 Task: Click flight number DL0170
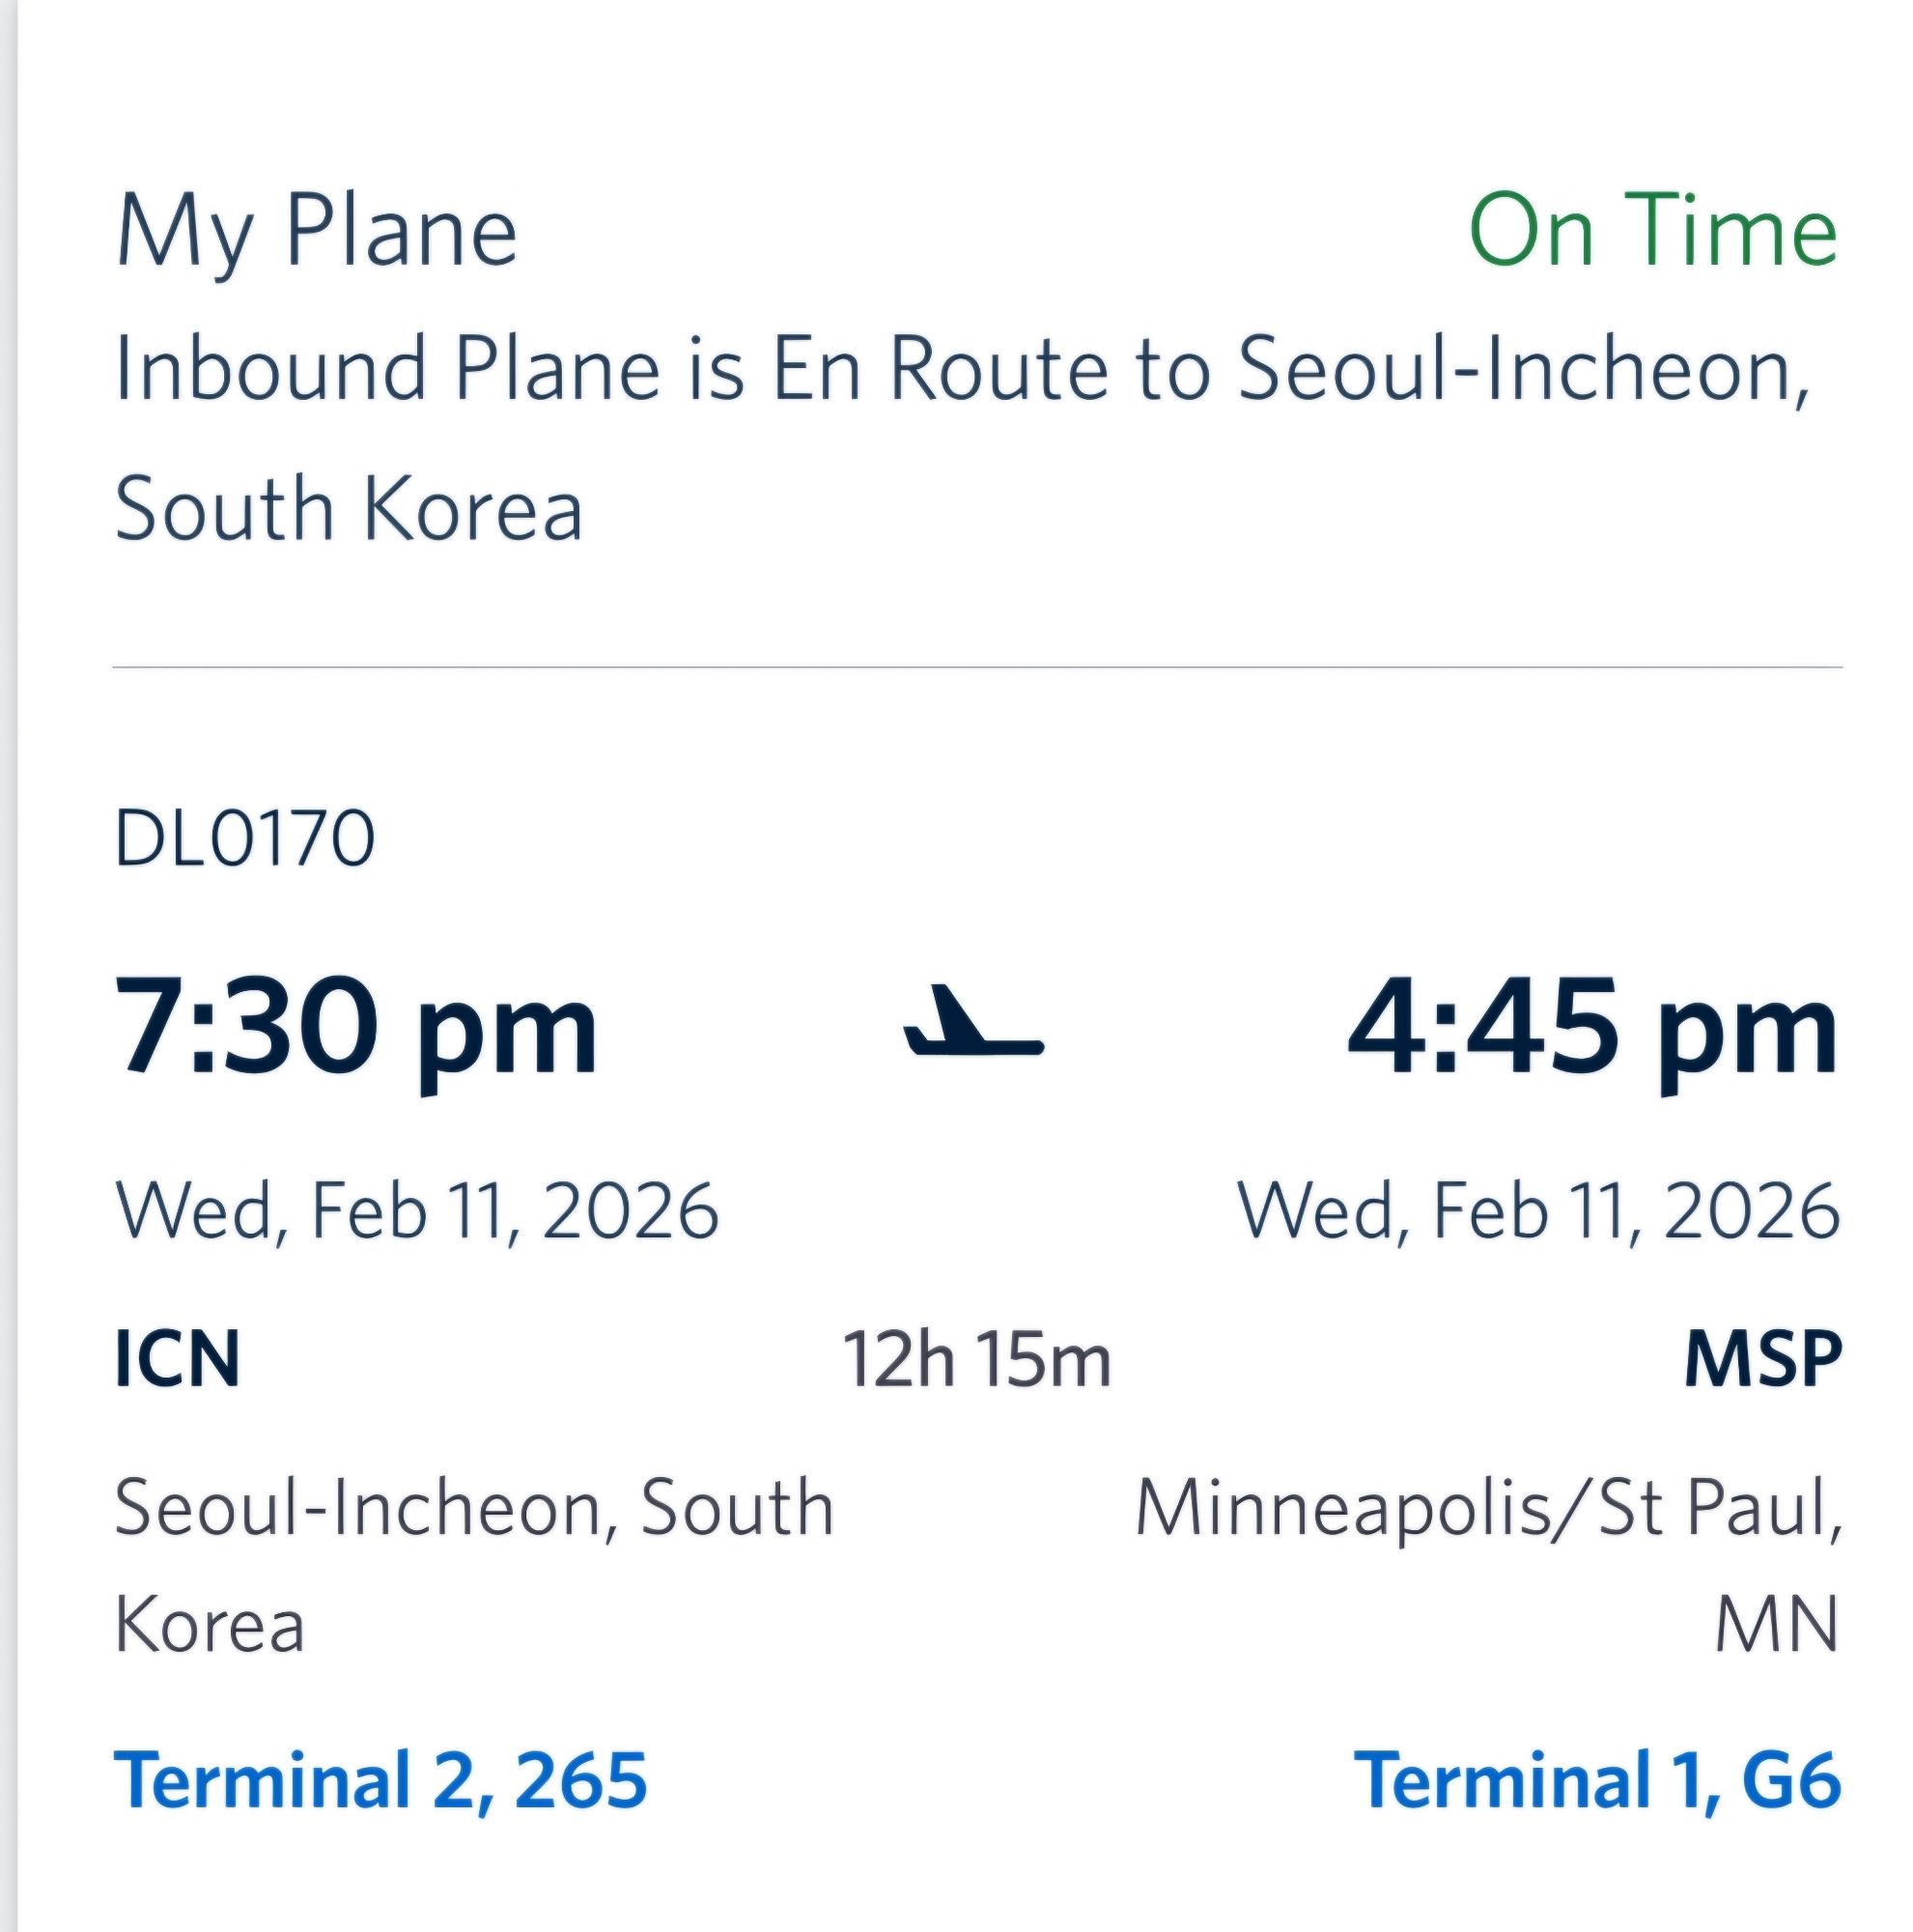tap(245, 838)
